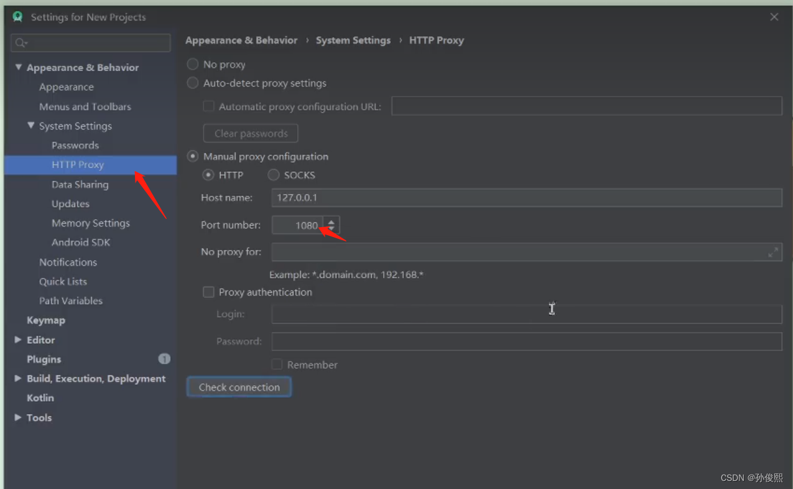Collapse the System Settings tree node
Screen dimensions: 793x489
click(x=30, y=126)
